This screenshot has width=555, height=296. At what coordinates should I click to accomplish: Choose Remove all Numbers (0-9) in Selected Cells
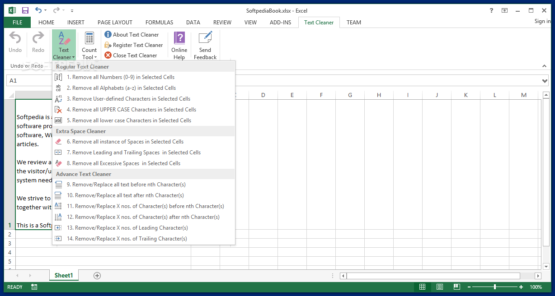pos(144,77)
